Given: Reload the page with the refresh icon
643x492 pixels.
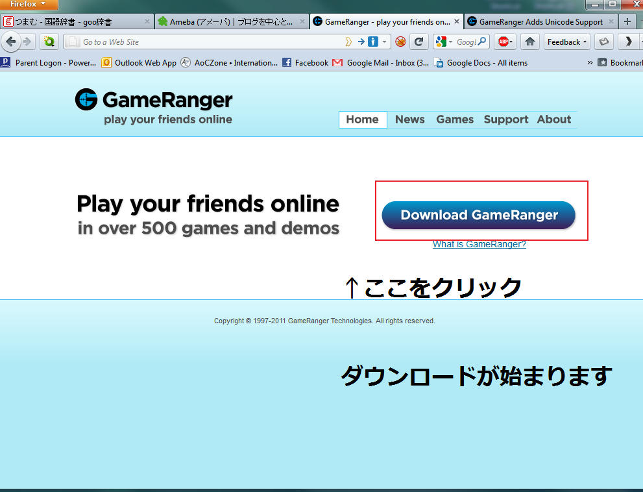Looking at the screenshot, I should (x=420, y=42).
